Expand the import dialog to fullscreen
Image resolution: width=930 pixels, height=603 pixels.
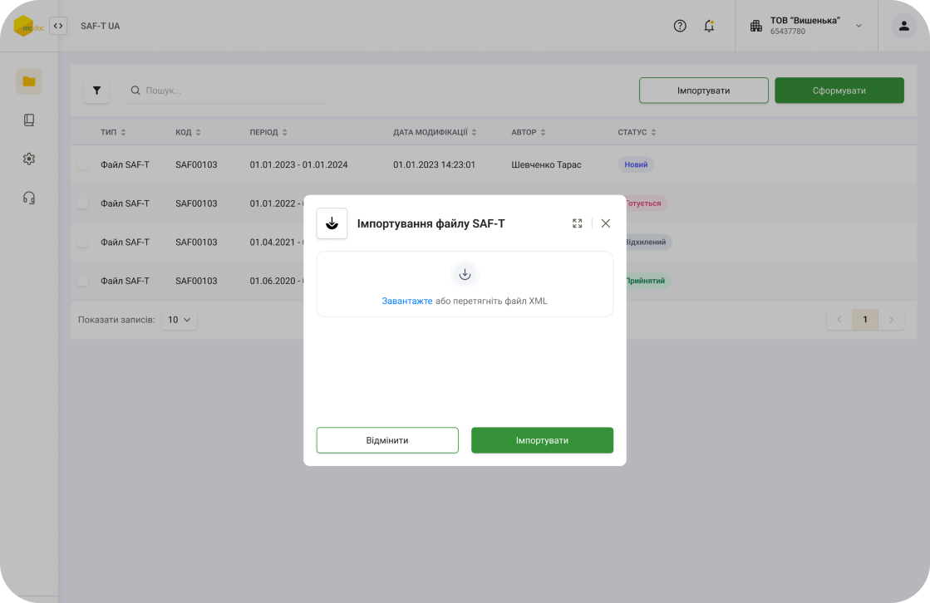click(x=578, y=223)
